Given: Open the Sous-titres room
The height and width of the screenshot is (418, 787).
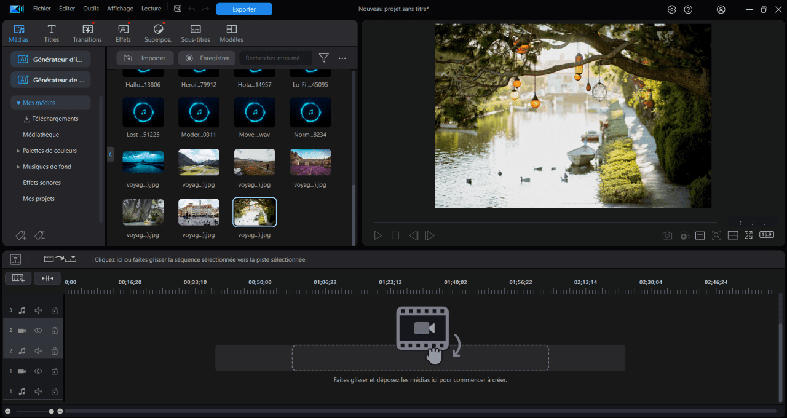Looking at the screenshot, I should pos(196,33).
